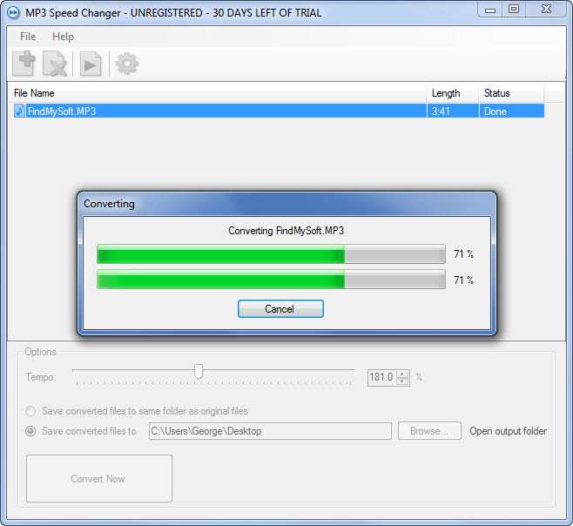
Task: Close the MP3 Speed Changer window
Action: (546, 10)
